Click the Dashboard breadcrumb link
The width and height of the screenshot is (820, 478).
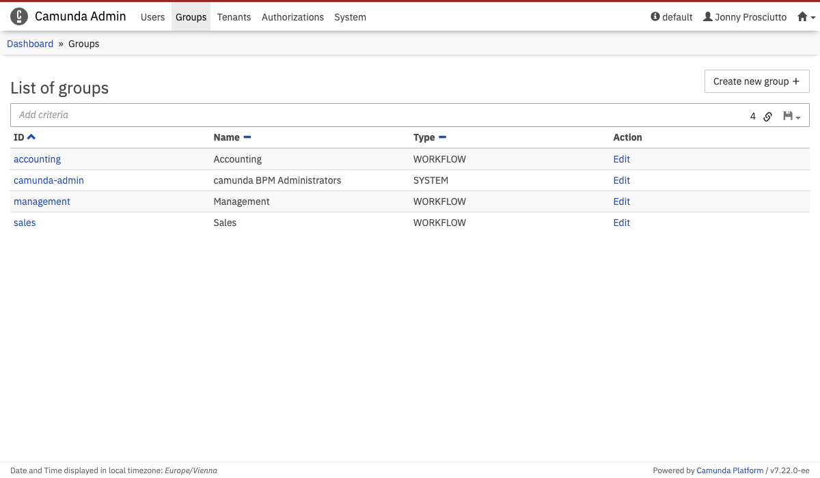point(30,44)
